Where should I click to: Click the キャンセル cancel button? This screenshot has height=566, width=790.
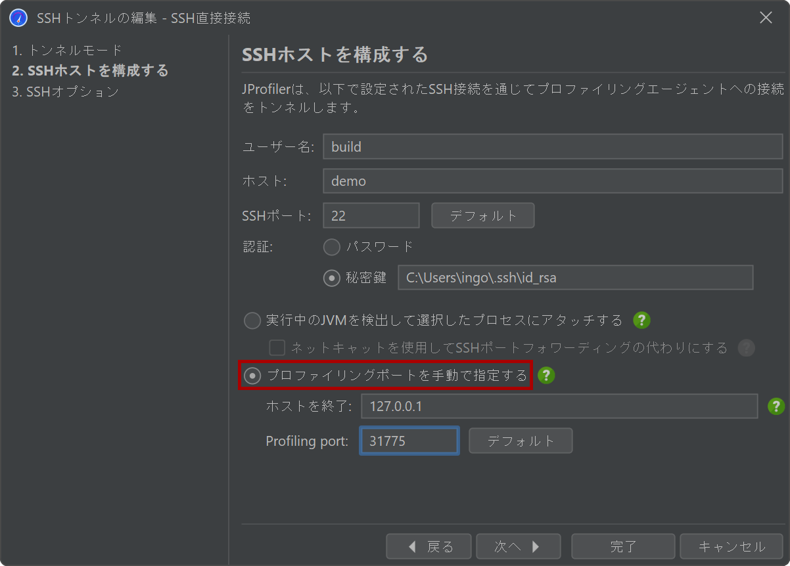point(732,546)
